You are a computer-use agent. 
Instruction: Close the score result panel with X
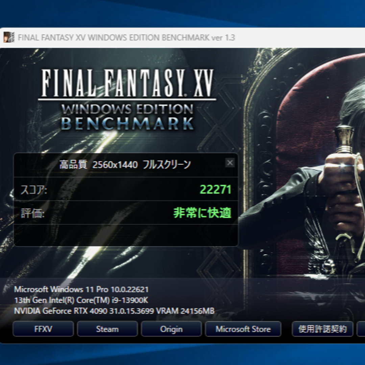pyautogui.click(x=230, y=163)
